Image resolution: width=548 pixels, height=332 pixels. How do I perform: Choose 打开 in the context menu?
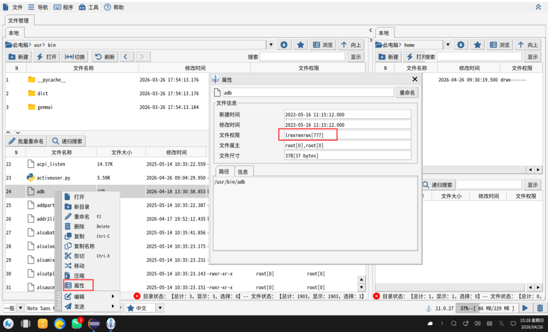point(91,197)
